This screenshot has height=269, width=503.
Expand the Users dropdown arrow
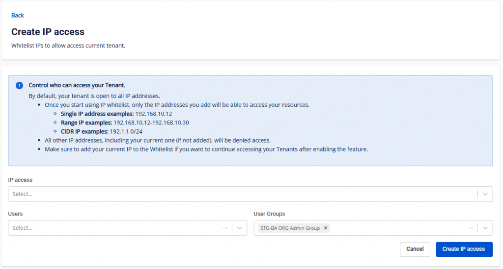(x=240, y=228)
